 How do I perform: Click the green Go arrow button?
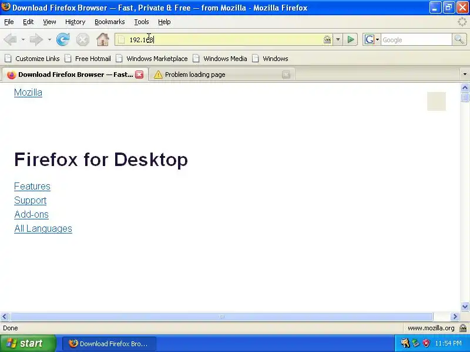(350, 39)
